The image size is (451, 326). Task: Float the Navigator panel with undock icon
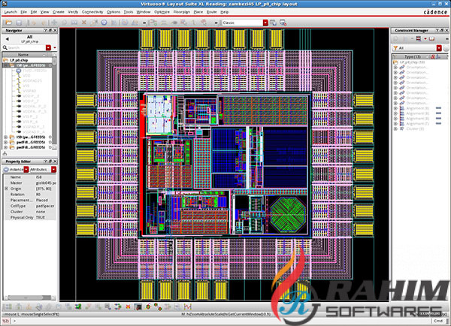pyautogui.click(x=50, y=30)
